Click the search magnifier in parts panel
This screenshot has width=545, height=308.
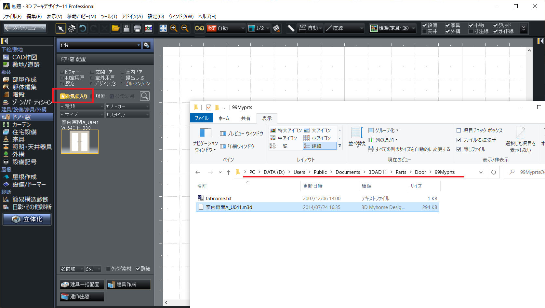(145, 96)
